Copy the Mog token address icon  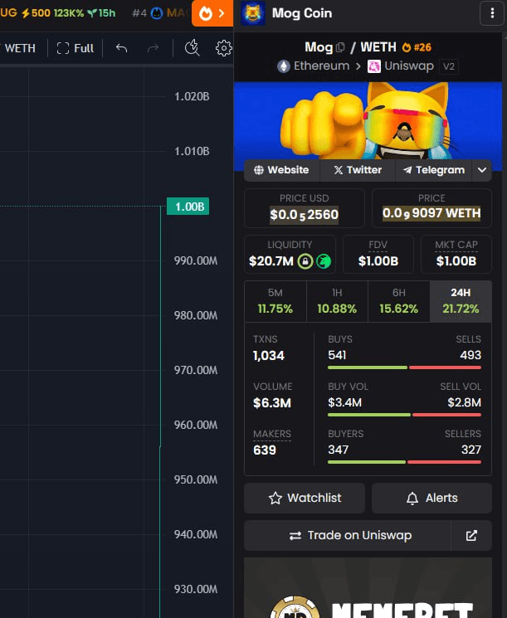tap(340, 47)
